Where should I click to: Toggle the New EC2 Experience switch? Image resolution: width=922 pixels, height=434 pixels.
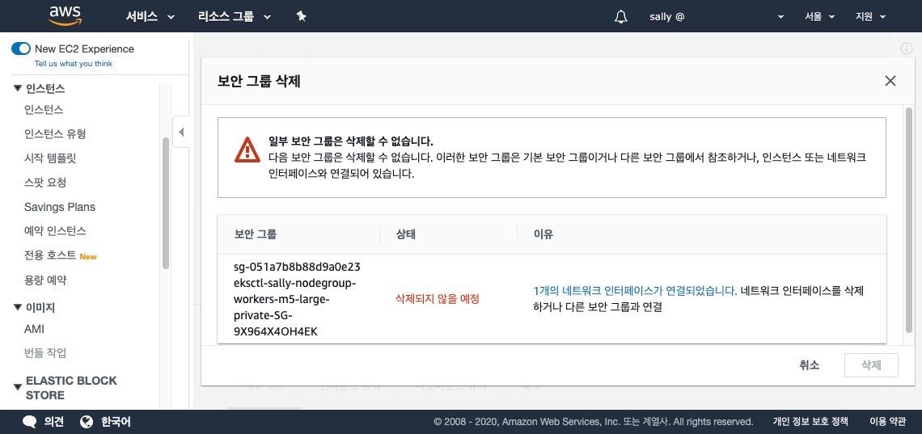pos(21,48)
